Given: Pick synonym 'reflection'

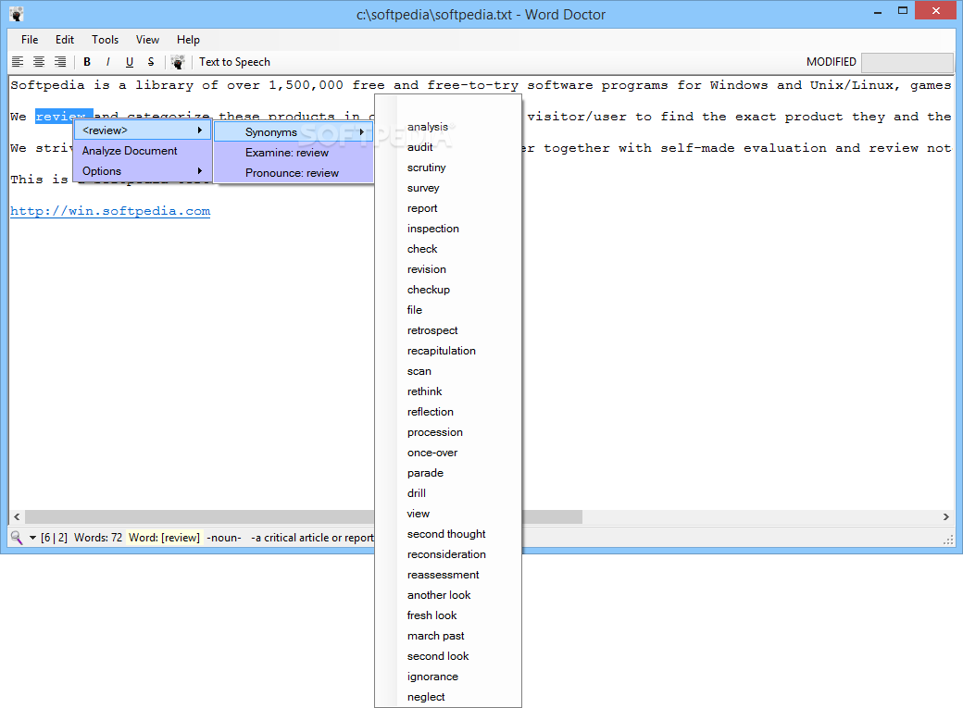Looking at the screenshot, I should pyautogui.click(x=430, y=412).
